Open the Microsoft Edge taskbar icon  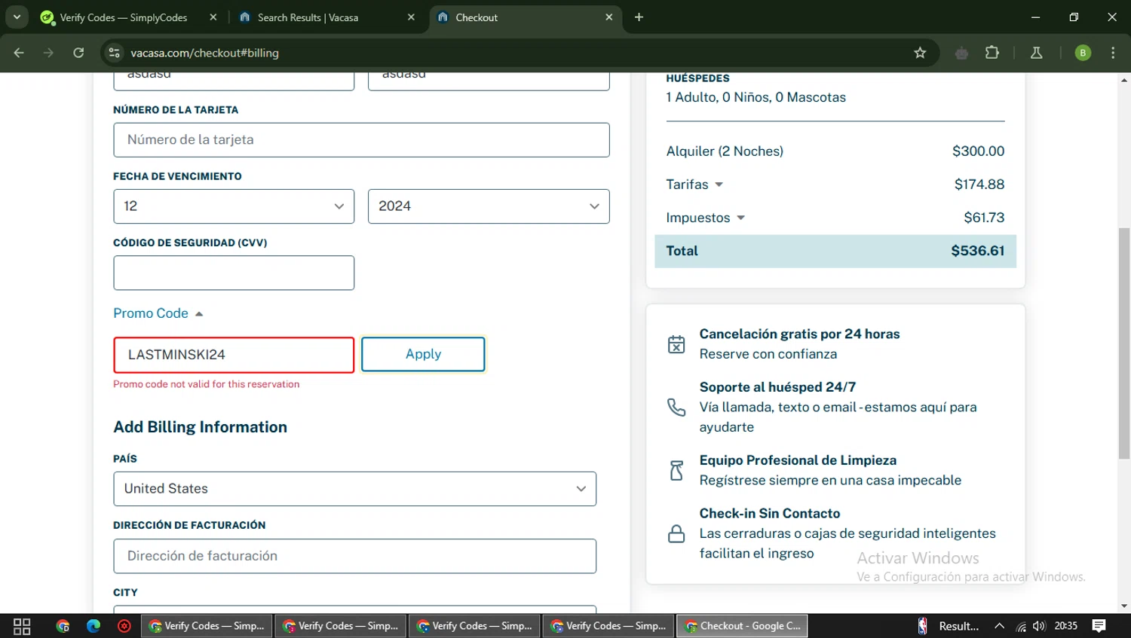coord(93,626)
